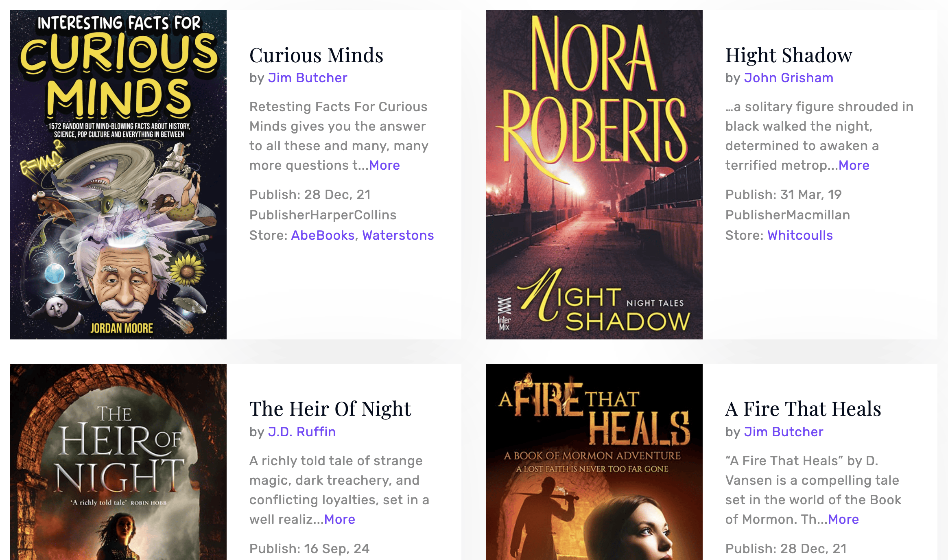The height and width of the screenshot is (560, 948).
Task: Open the Curious Minds book cover image
Action: [118, 175]
